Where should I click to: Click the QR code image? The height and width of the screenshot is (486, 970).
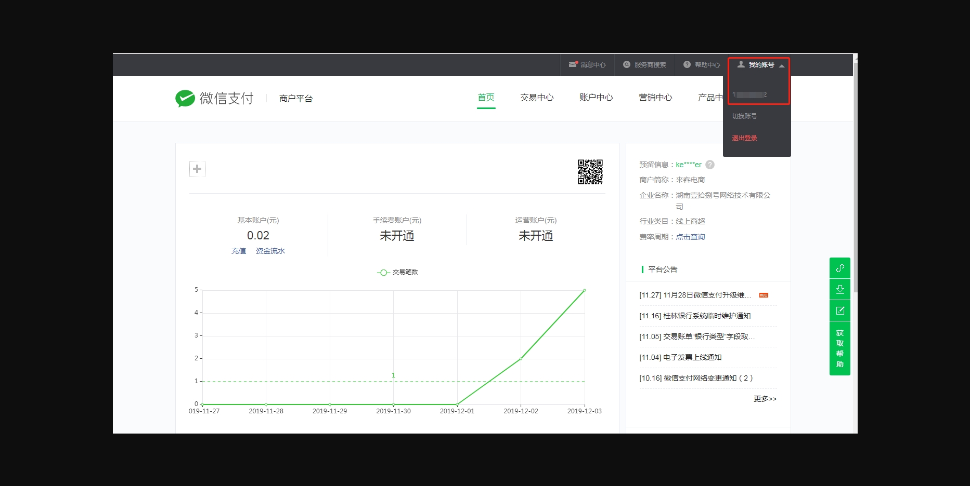(x=590, y=172)
